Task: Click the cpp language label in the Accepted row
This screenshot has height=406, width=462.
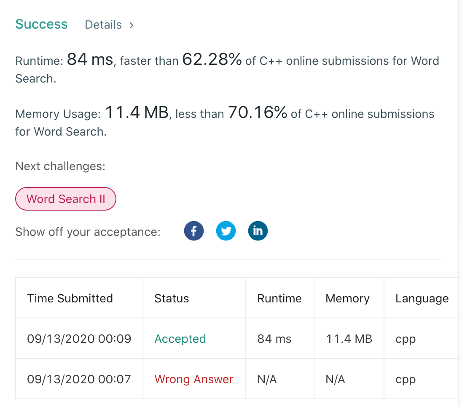Action: (x=405, y=339)
